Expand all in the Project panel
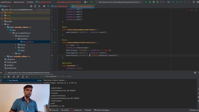Viewport: 199px width, 112px height. [35, 6]
